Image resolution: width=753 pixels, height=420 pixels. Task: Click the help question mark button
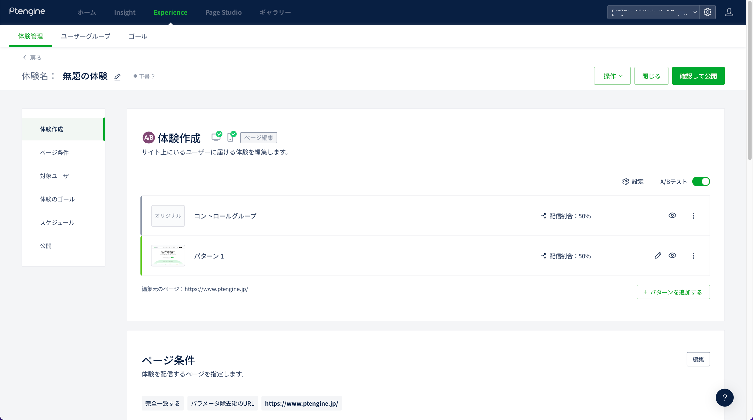pyautogui.click(x=724, y=397)
